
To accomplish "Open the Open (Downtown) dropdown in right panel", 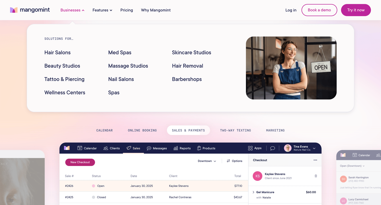I will [x=352, y=166].
